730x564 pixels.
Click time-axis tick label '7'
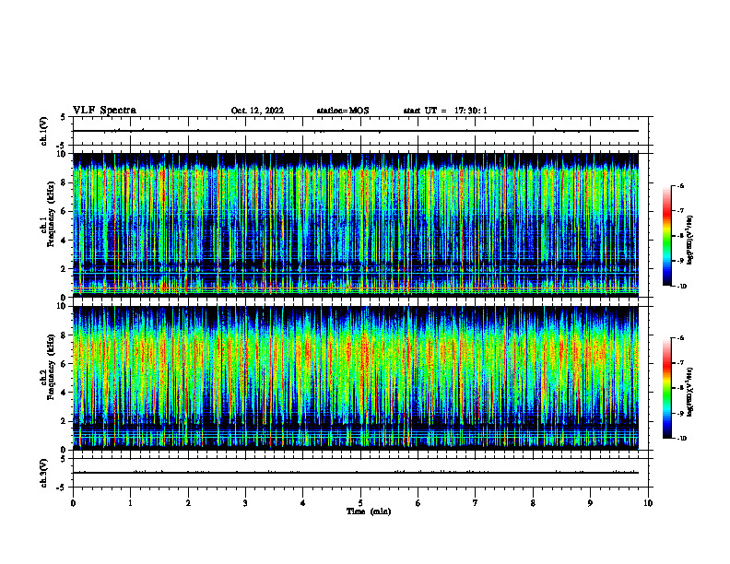(x=476, y=503)
